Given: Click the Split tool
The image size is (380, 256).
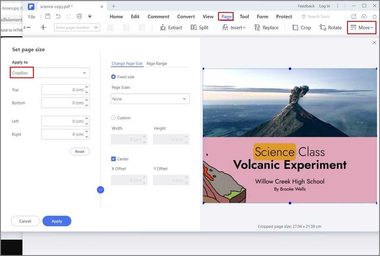Looking at the screenshot, I should click(199, 28).
